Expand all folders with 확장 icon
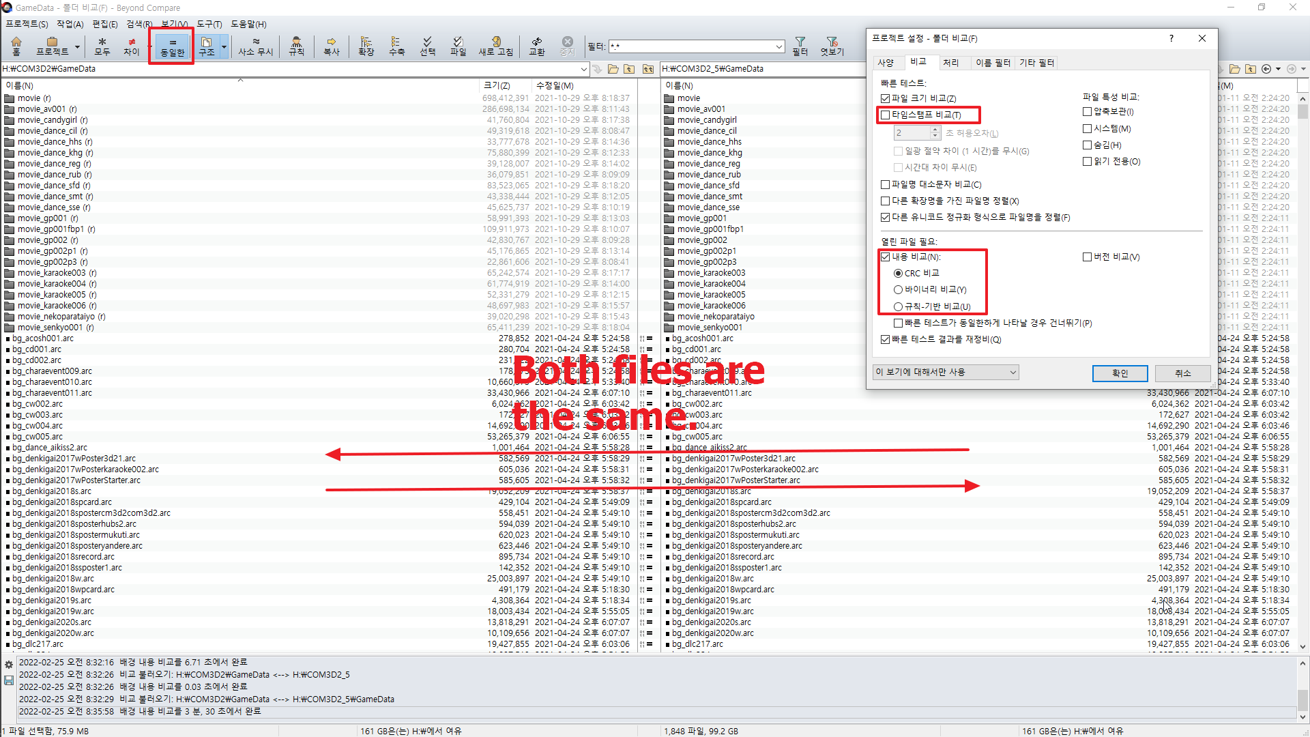 tap(366, 46)
